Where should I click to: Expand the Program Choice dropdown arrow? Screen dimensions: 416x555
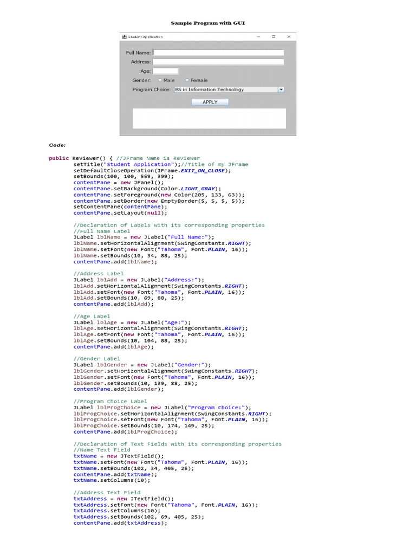coord(281,89)
